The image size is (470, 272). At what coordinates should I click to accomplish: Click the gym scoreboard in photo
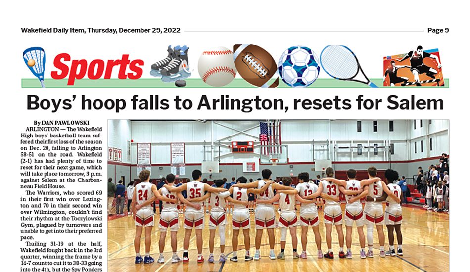(x=242, y=147)
